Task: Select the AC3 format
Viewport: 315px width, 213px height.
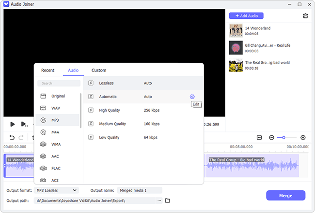Action: (58, 180)
